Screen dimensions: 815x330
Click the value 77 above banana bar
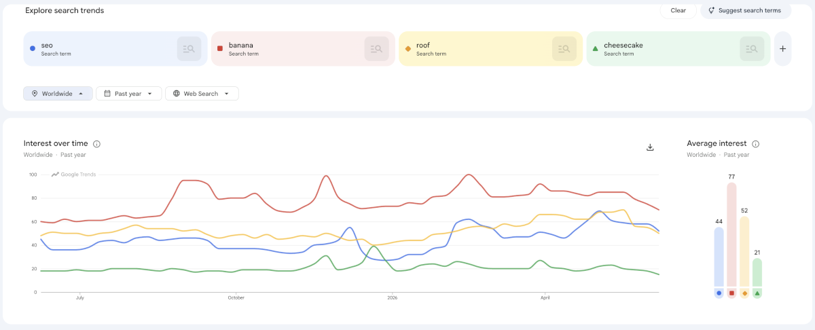coord(731,177)
